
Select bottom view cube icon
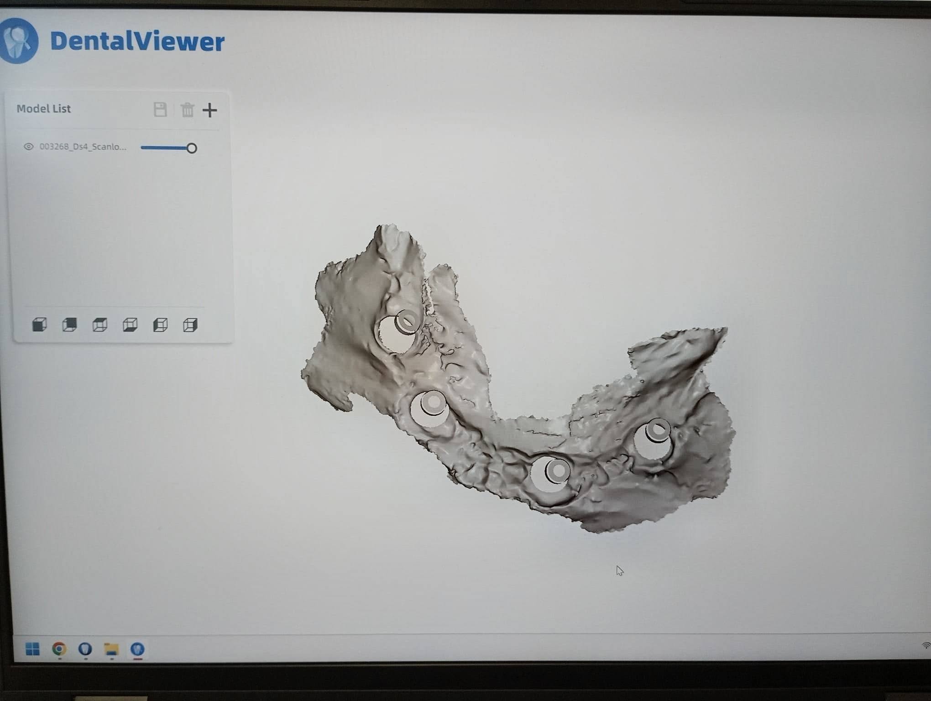click(130, 325)
